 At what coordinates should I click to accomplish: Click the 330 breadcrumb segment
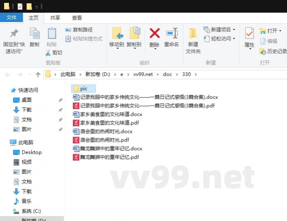187,74
